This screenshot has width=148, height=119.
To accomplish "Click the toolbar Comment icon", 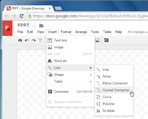I will click(x=106, y=40).
